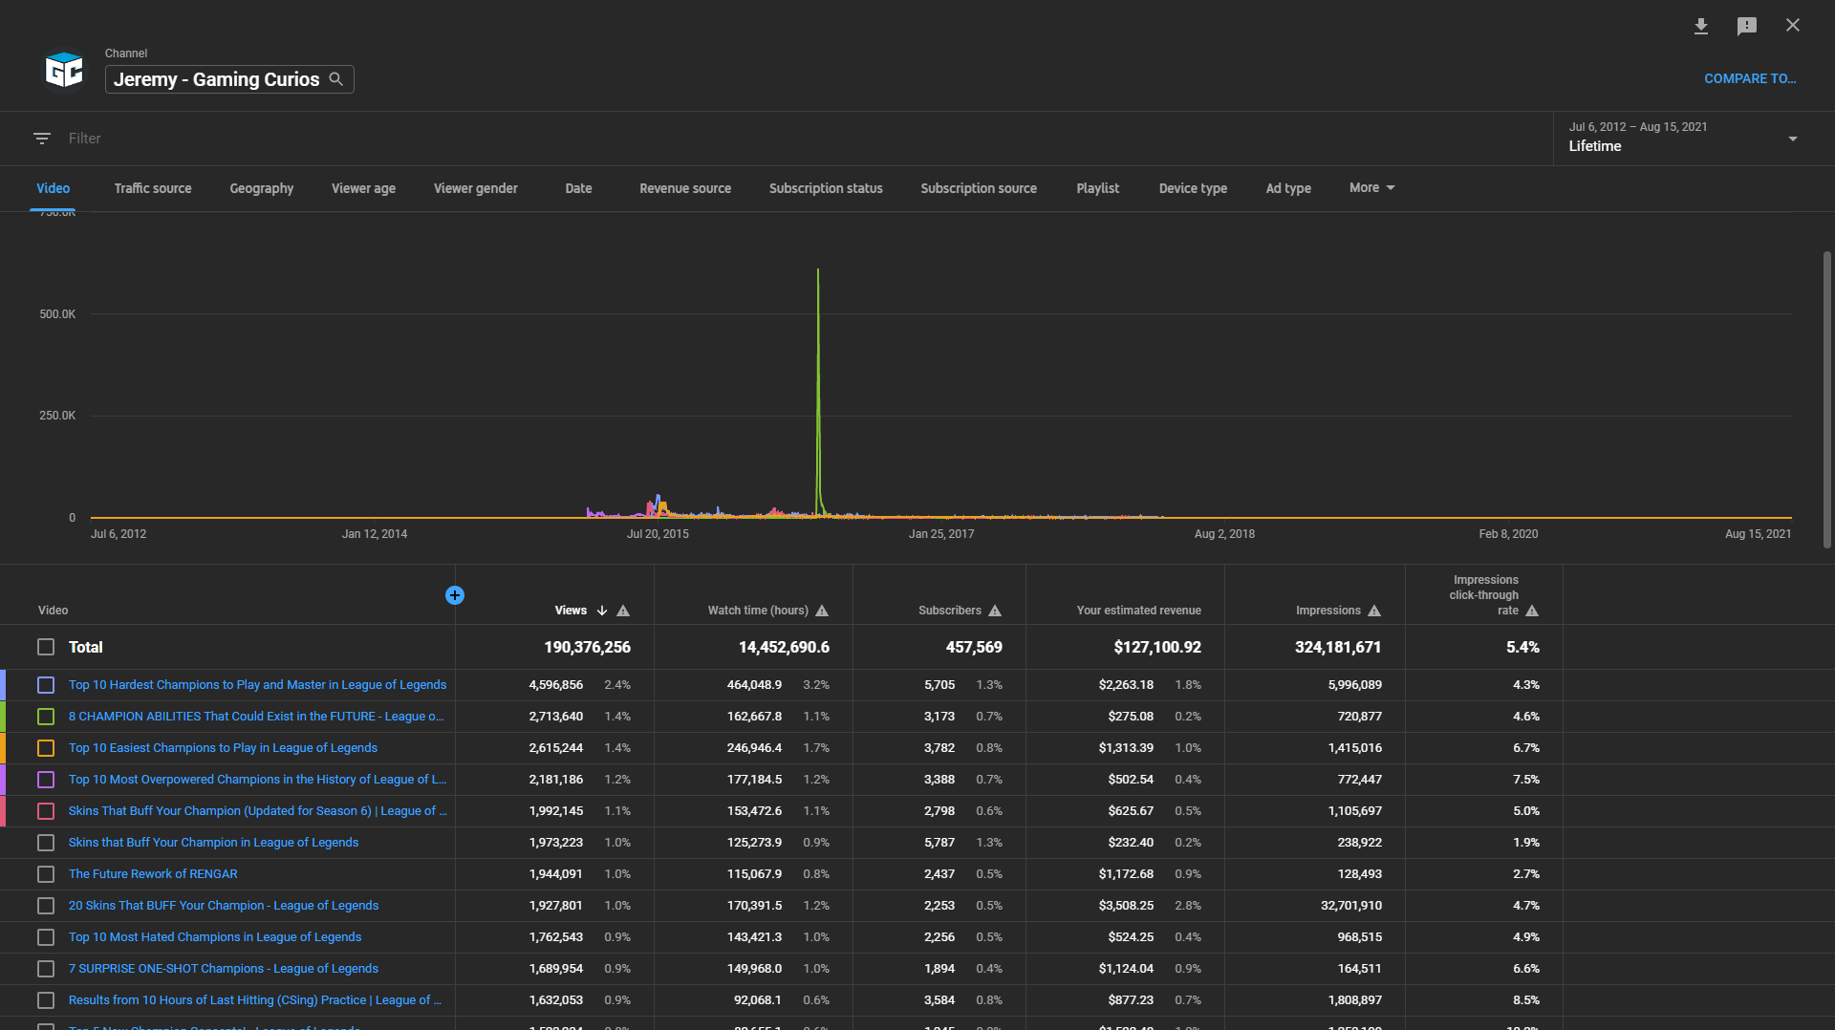The width and height of the screenshot is (1835, 1030).
Task: Toggle checkbox for Top 10 Most Overpowered
Action: coord(46,780)
